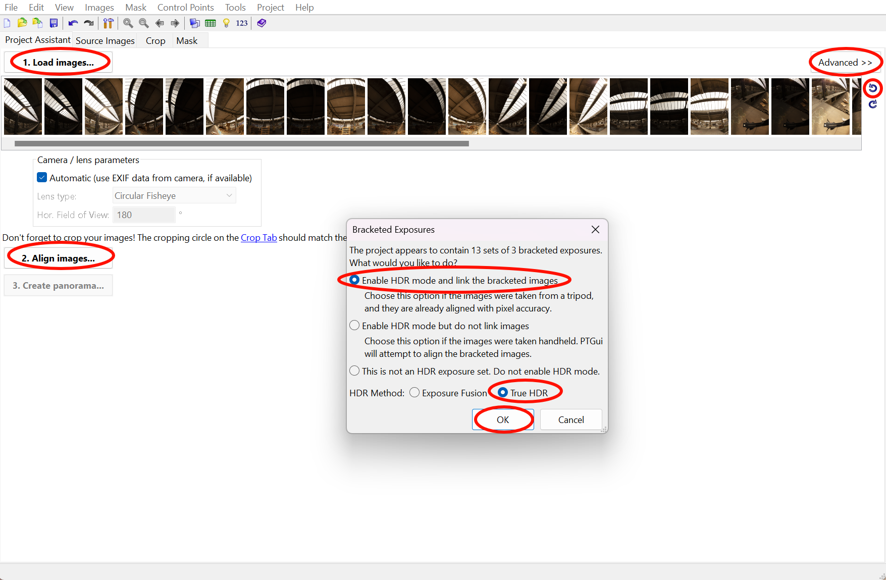Rotate images clockwise with lower rotate icon
The width and height of the screenshot is (886, 580).
pos(873,104)
